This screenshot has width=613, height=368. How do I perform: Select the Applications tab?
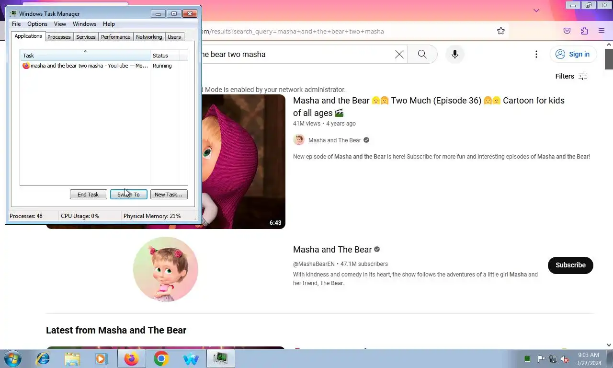pos(28,36)
